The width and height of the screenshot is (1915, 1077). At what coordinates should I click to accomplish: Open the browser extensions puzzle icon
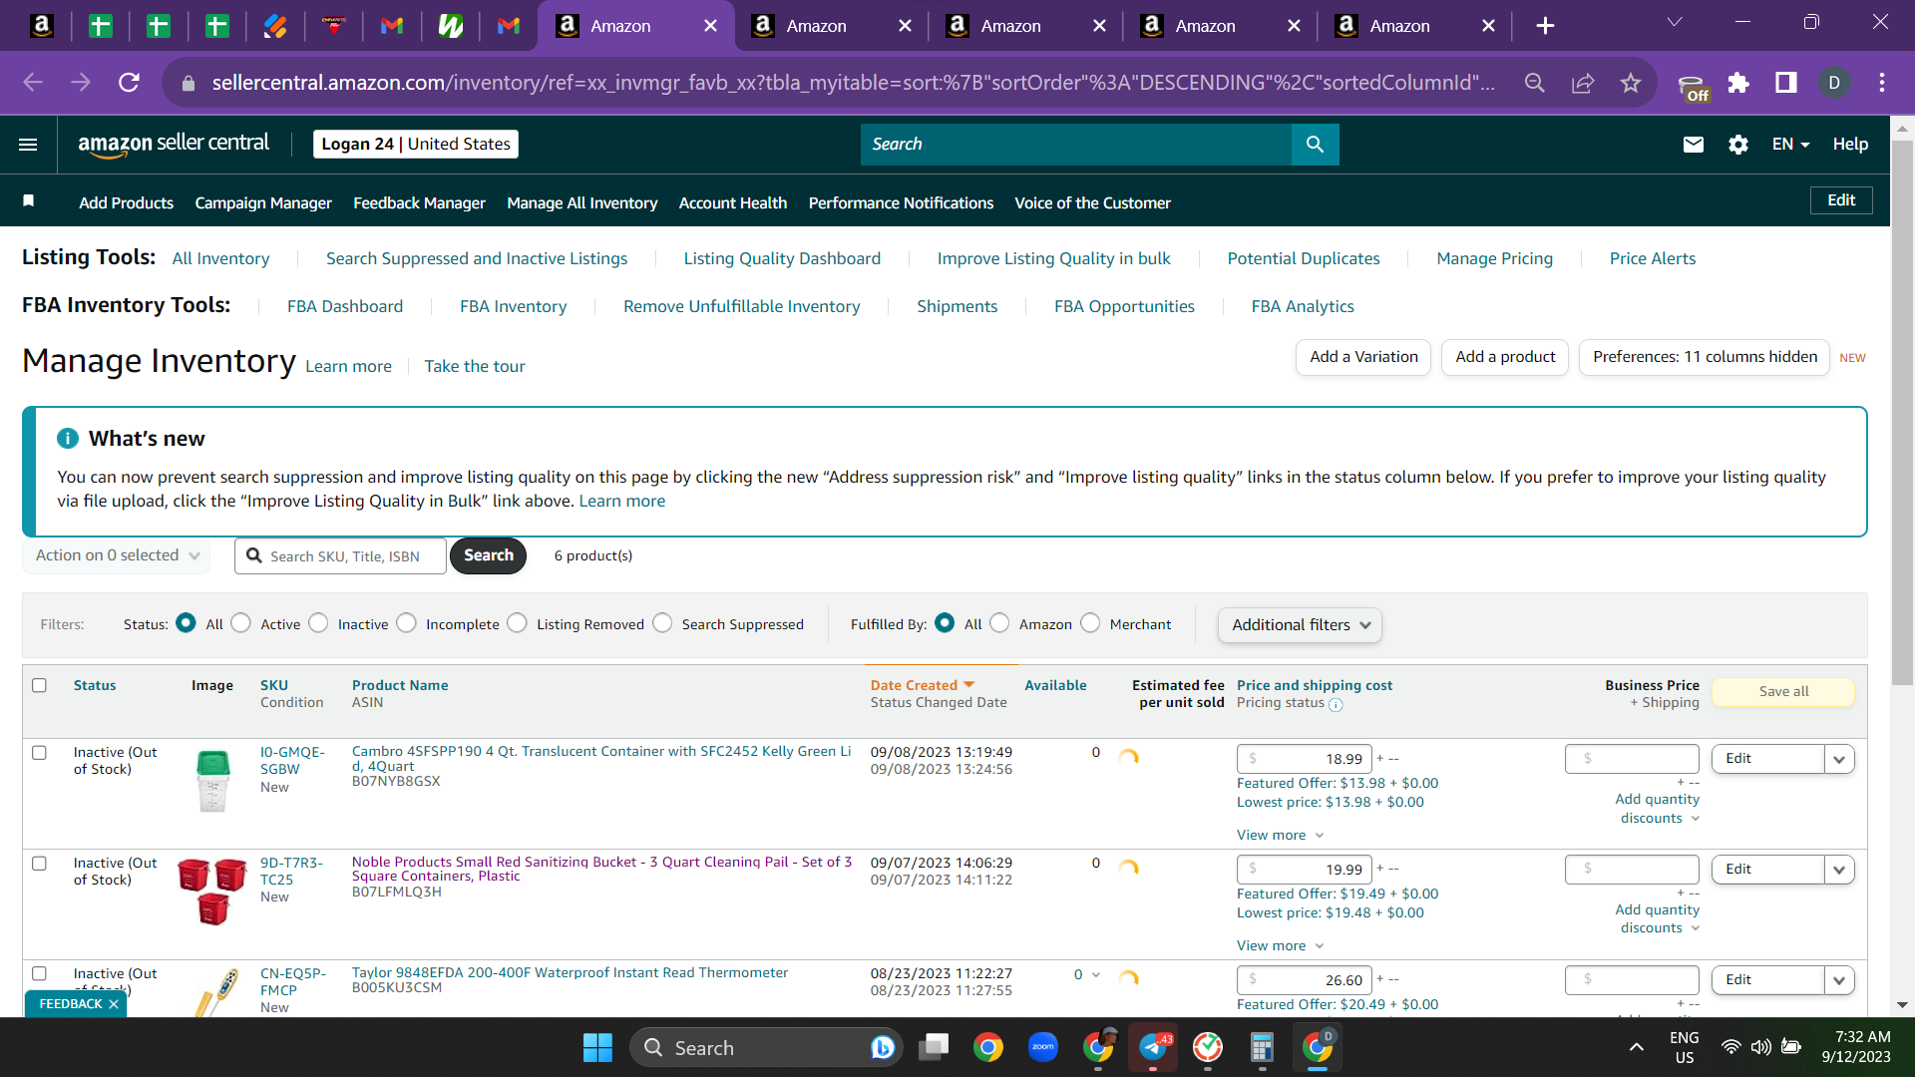(x=1738, y=83)
